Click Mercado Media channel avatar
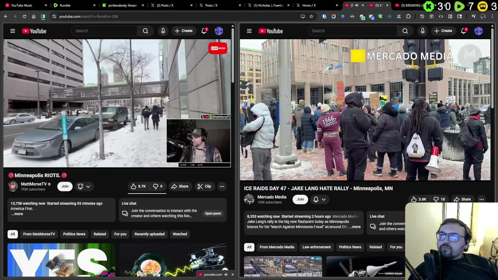This screenshot has height=280, width=498. click(249, 199)
